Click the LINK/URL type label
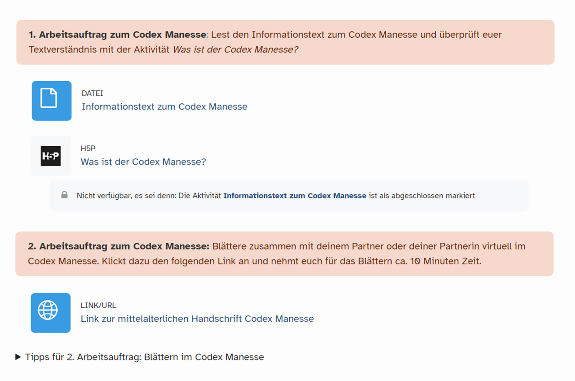 click(98, 306)
